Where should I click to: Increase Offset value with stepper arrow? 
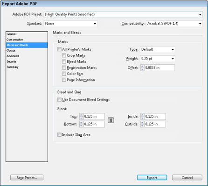(142, 66)
